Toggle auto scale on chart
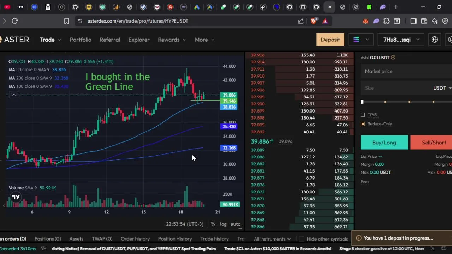 (x=236, y=224)
